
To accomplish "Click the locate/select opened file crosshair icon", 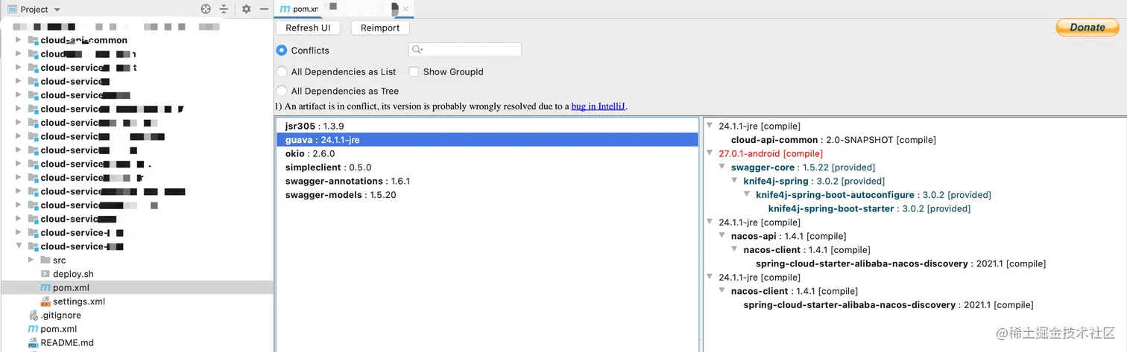I will pyautogui.click(x=206, y=9).
